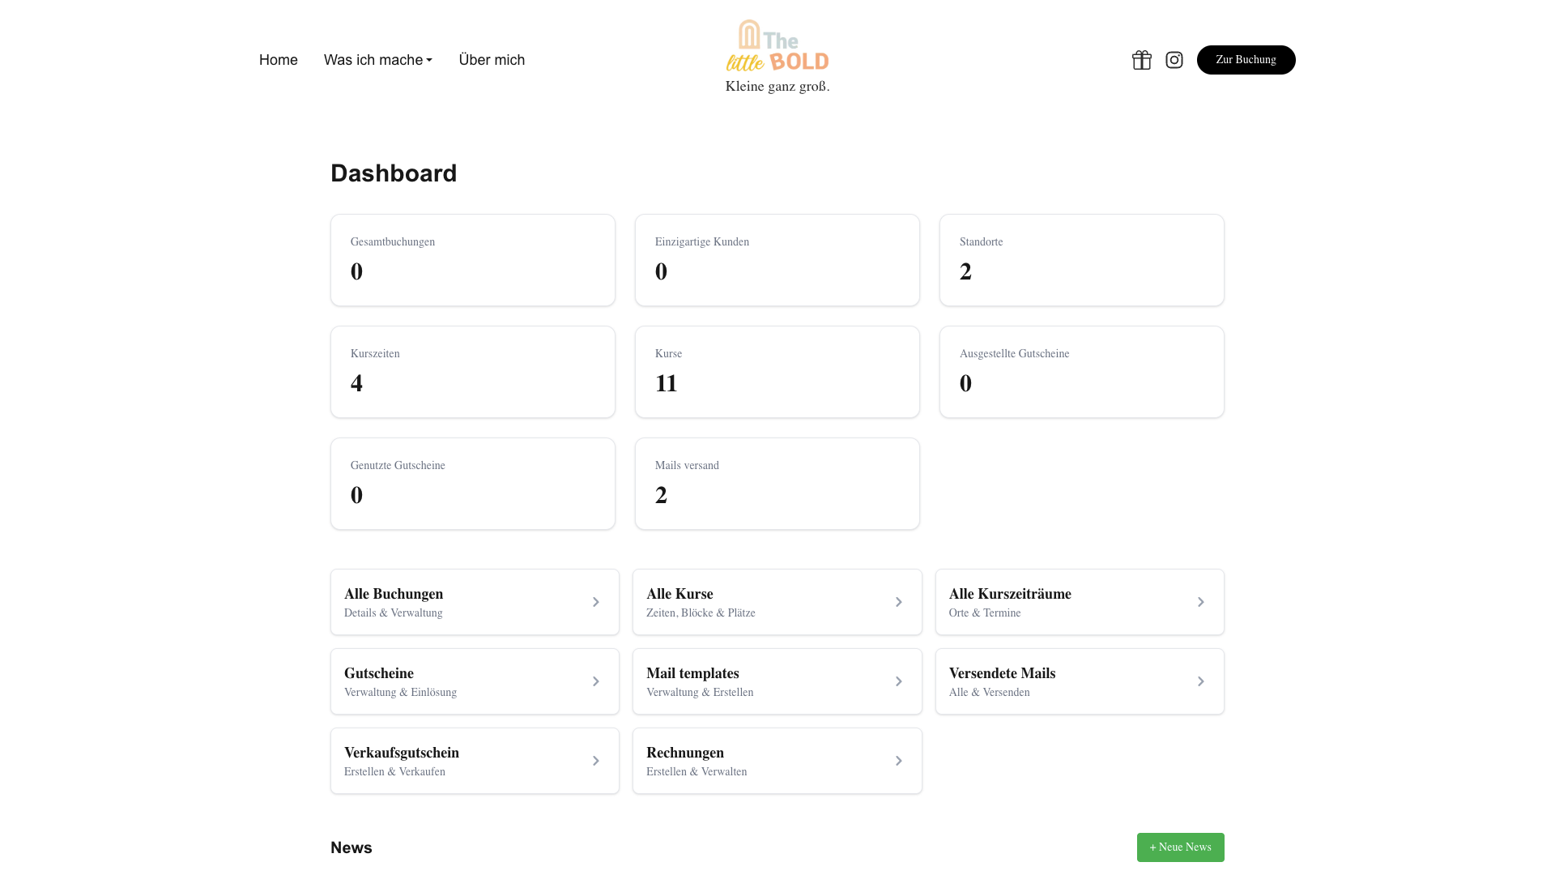Click The little BOLD logo

coord(777,46)
